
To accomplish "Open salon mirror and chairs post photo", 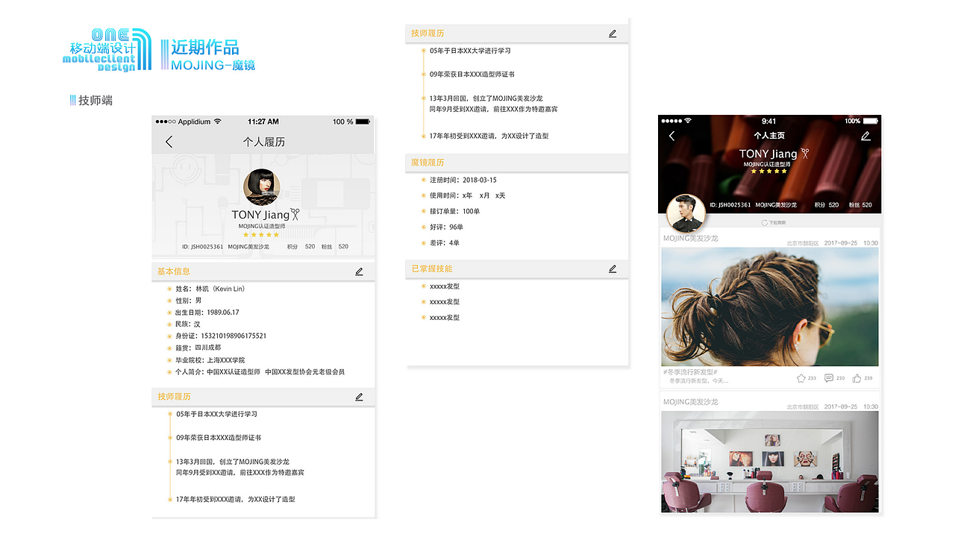I will pyautogui.click(x=770, y=462).
